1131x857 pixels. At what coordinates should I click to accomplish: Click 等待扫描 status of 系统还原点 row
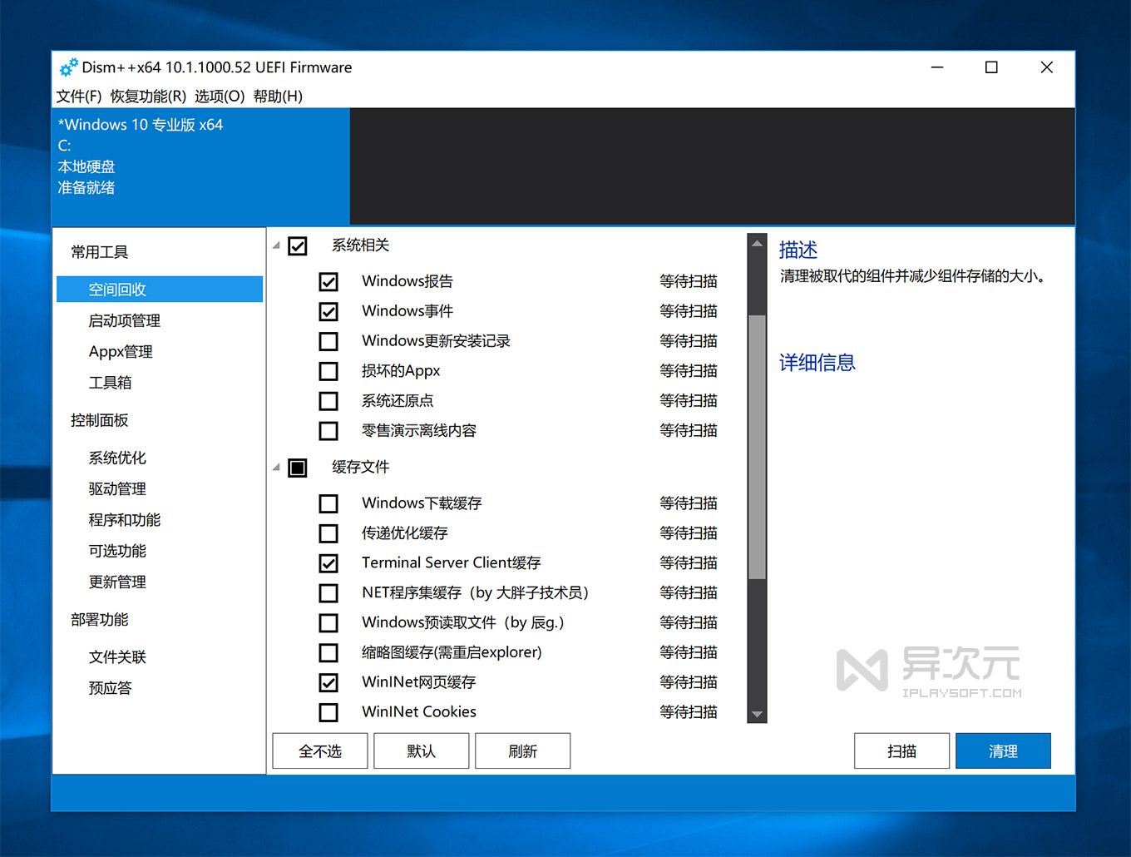click(x=689, y=401)
